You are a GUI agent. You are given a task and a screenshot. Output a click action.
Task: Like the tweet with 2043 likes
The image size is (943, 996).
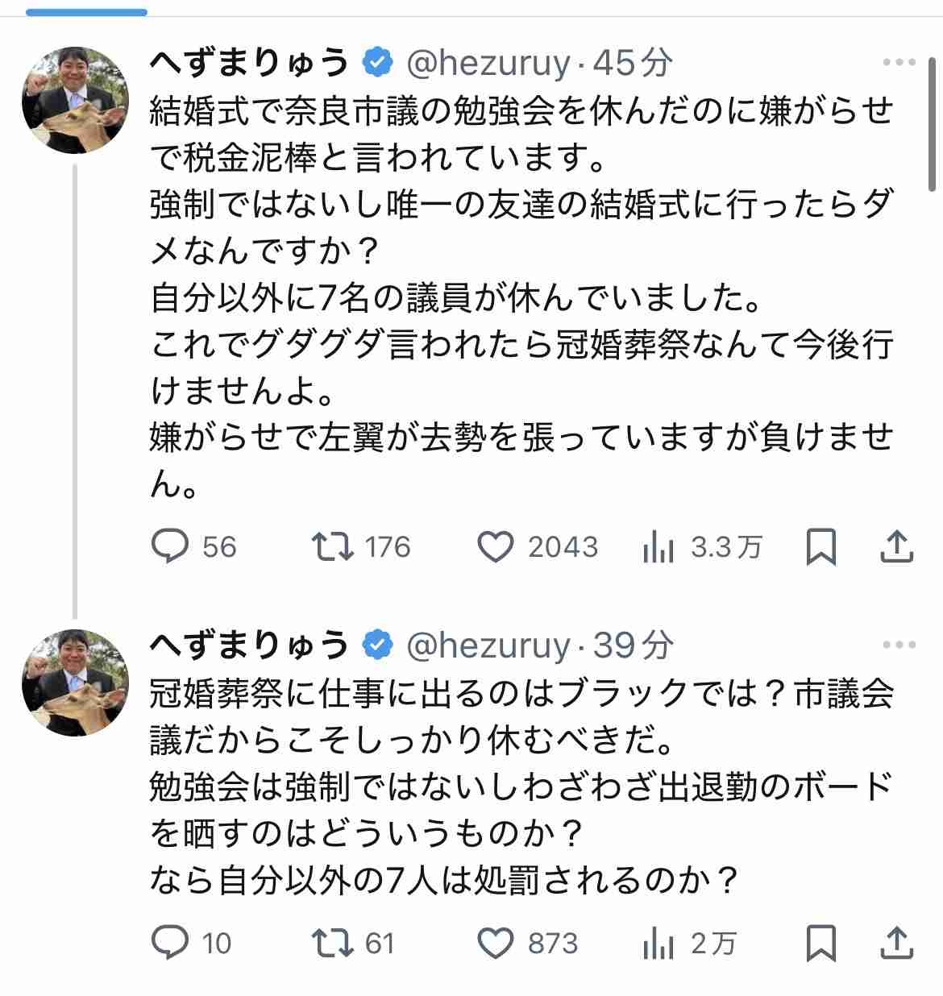[x=496, y=546]
